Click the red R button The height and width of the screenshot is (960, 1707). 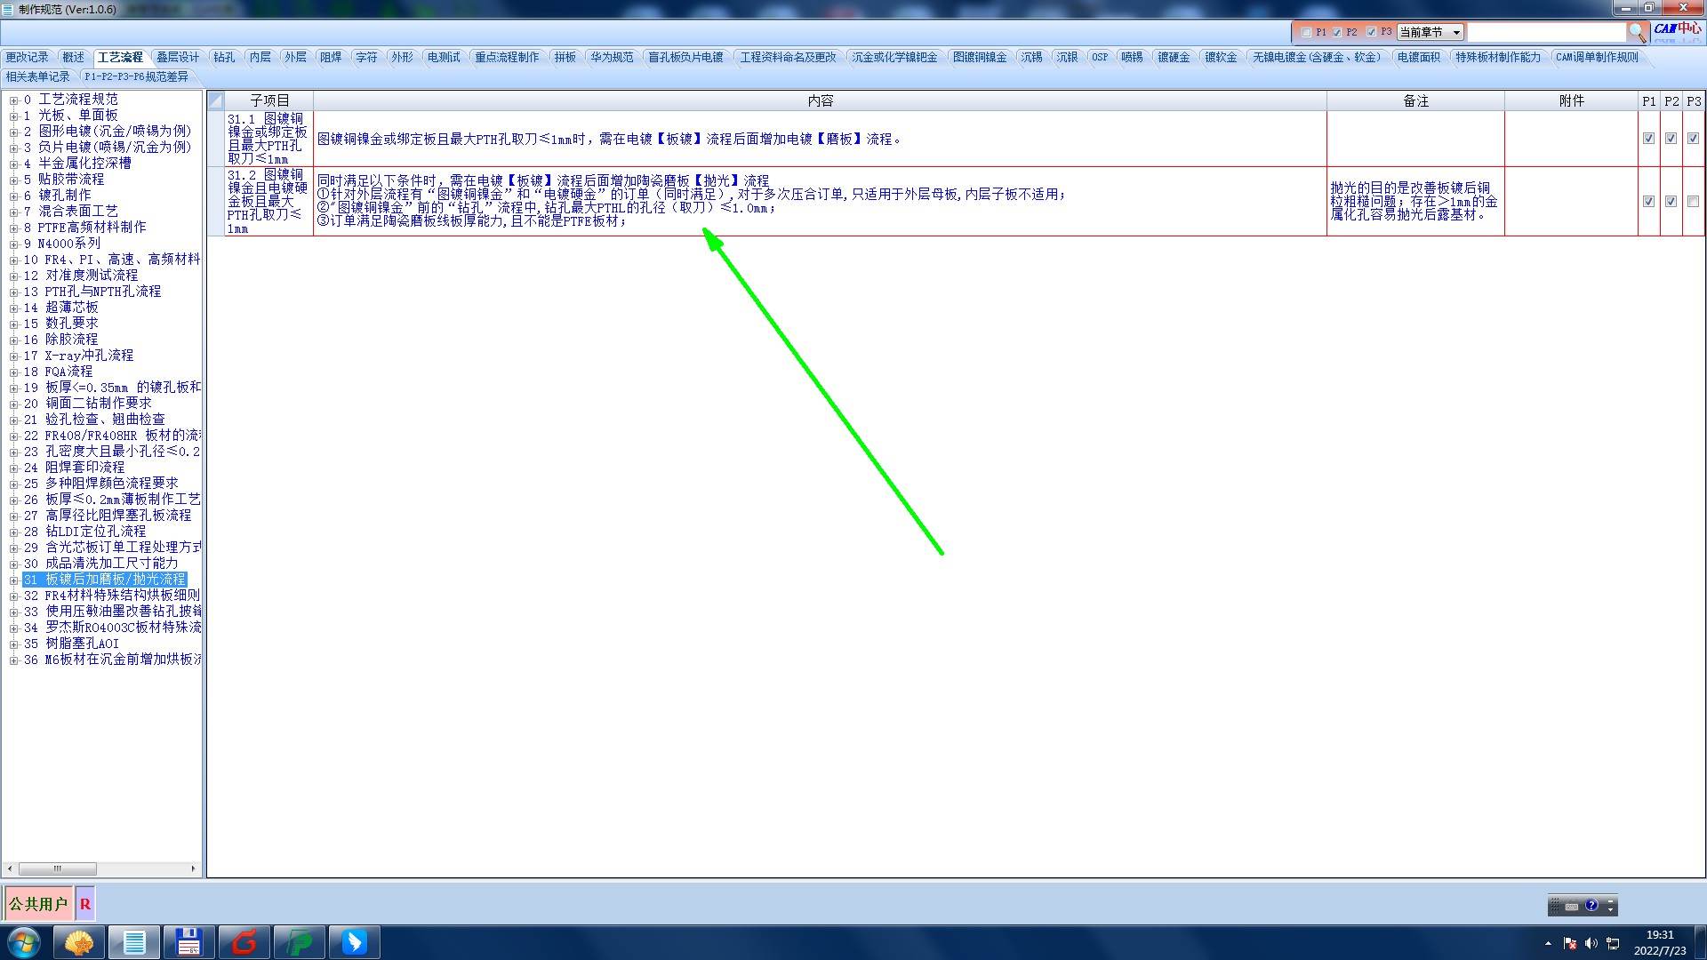pyautogui.click(x=85, y=904)
